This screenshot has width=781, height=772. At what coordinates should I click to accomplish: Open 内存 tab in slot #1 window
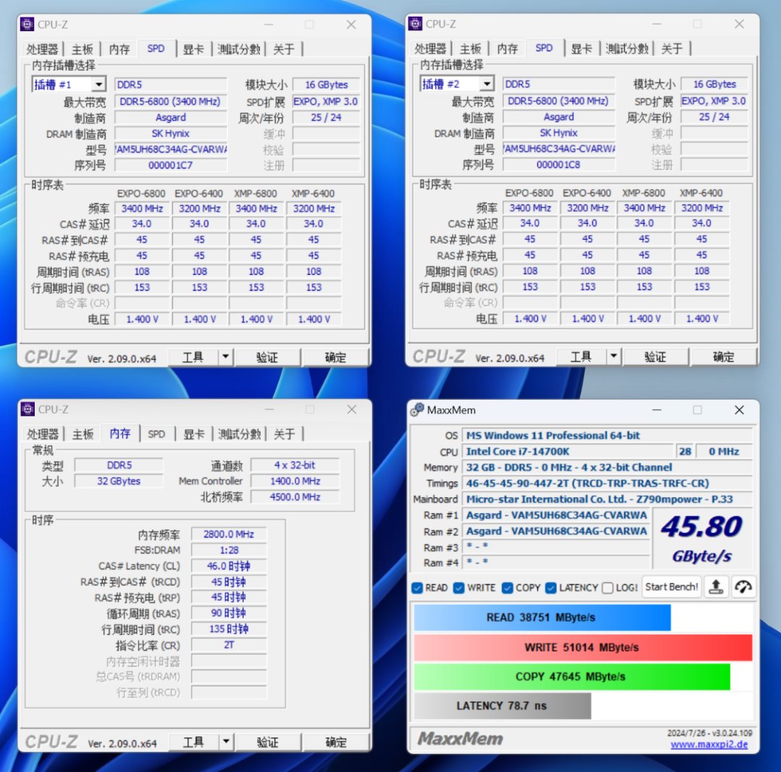click(x=119, y=48)
